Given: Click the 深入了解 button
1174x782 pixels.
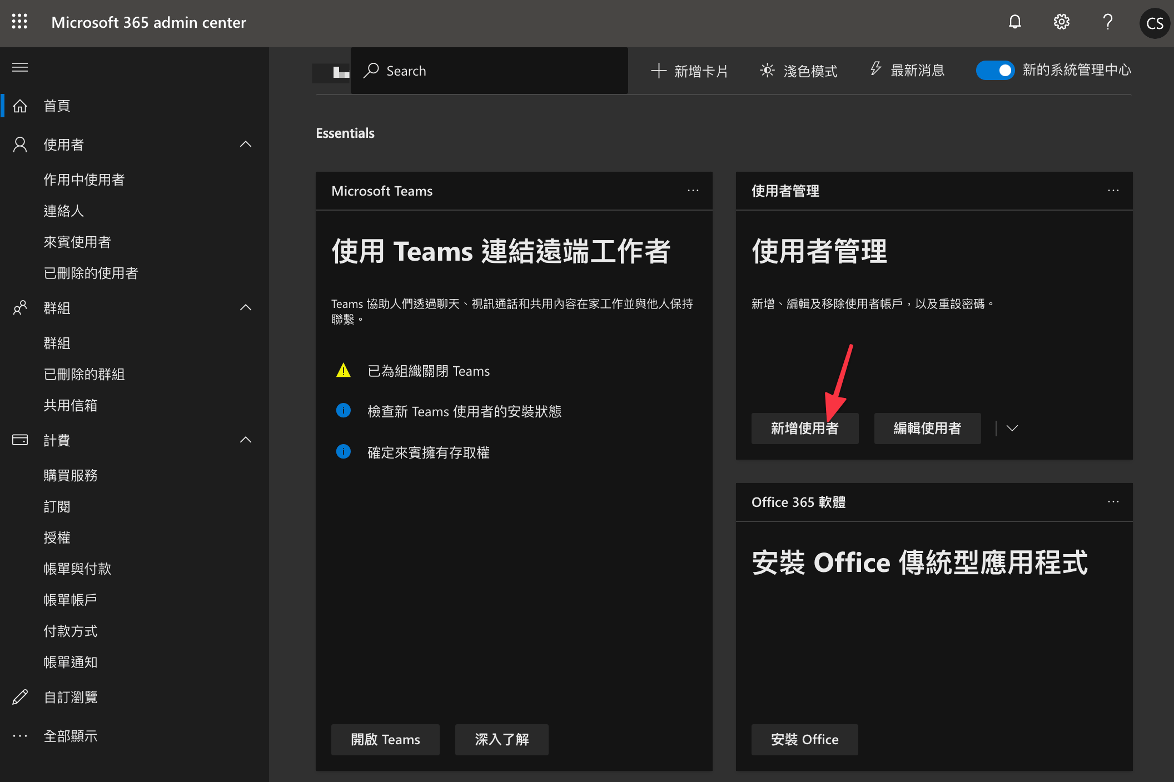Looking at the screenshot, I should point(501,739).
